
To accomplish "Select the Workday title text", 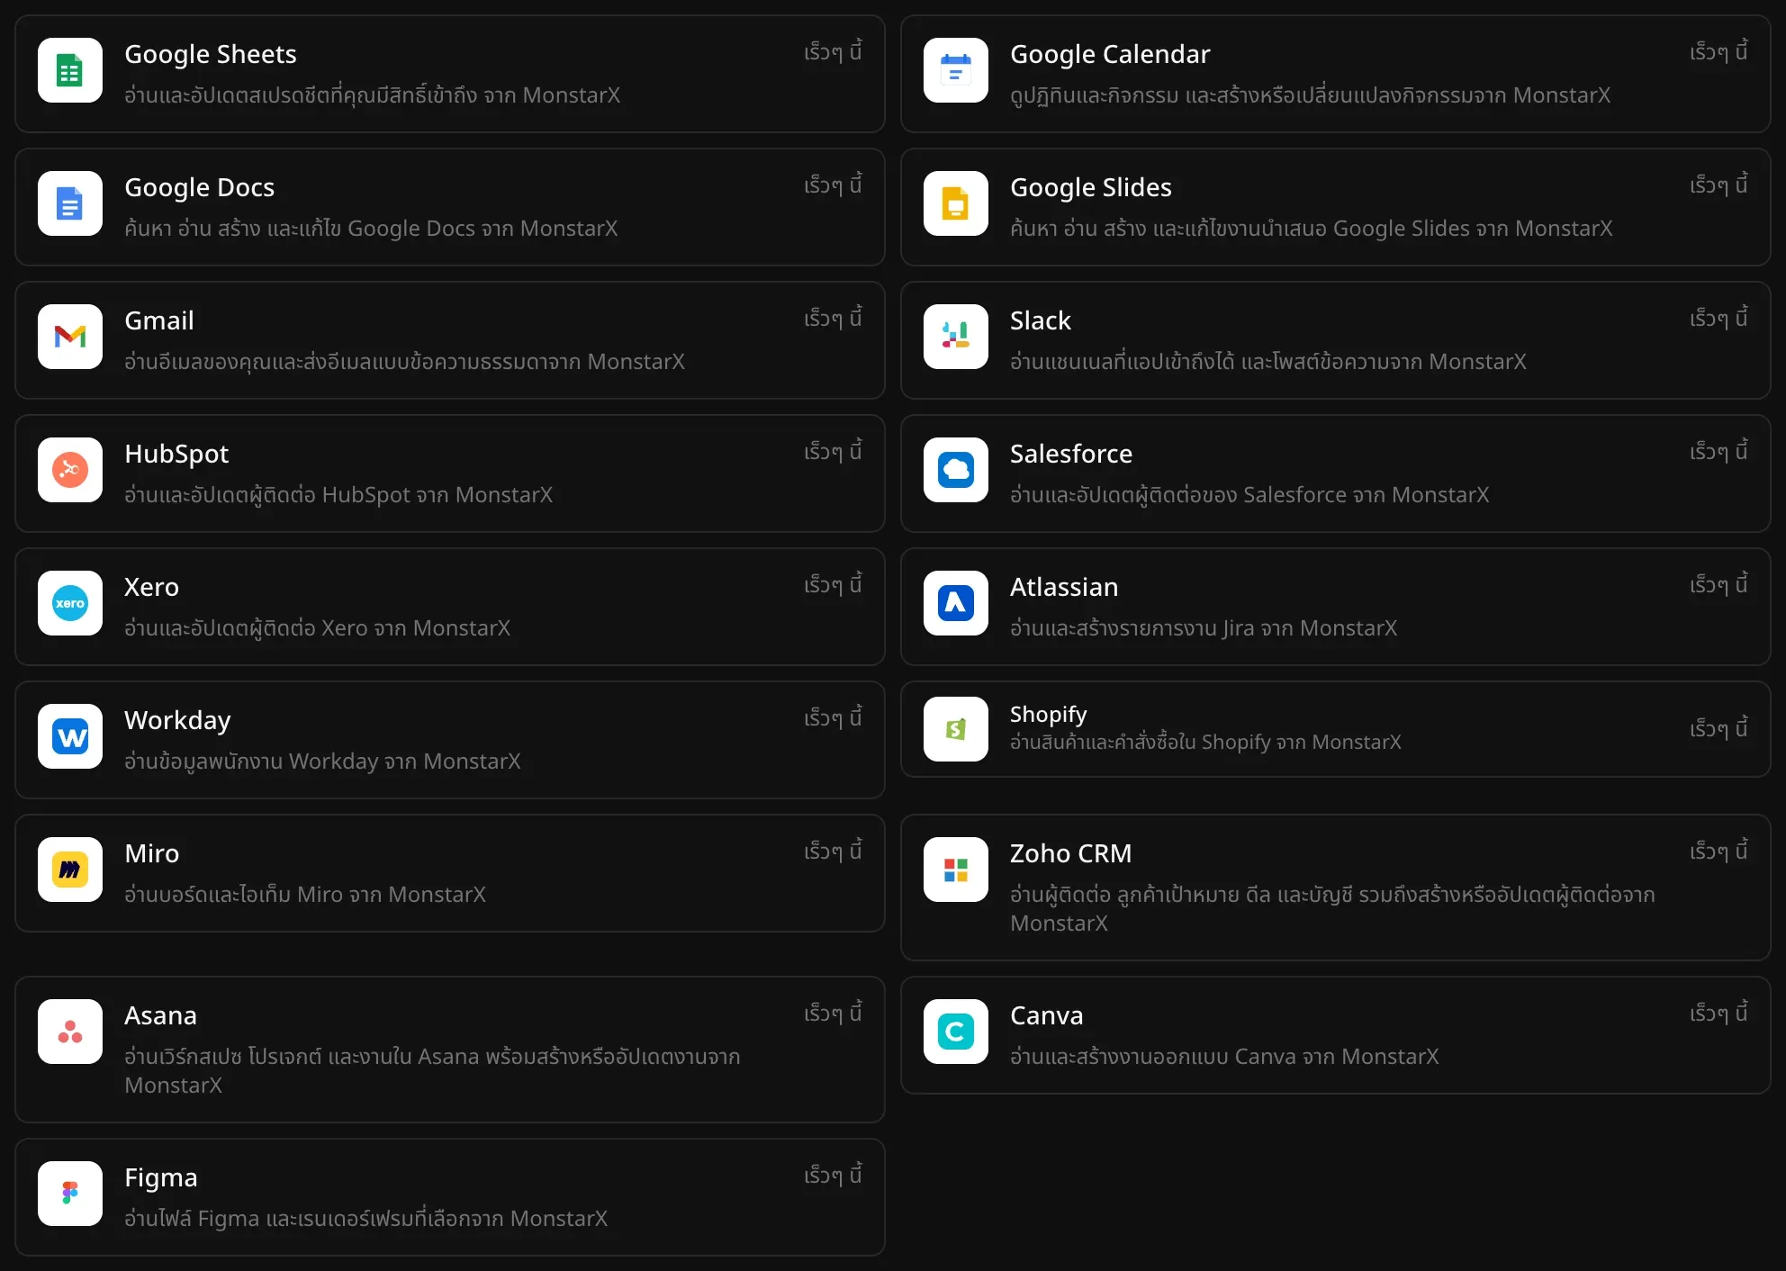I will (x=177, y=720).
